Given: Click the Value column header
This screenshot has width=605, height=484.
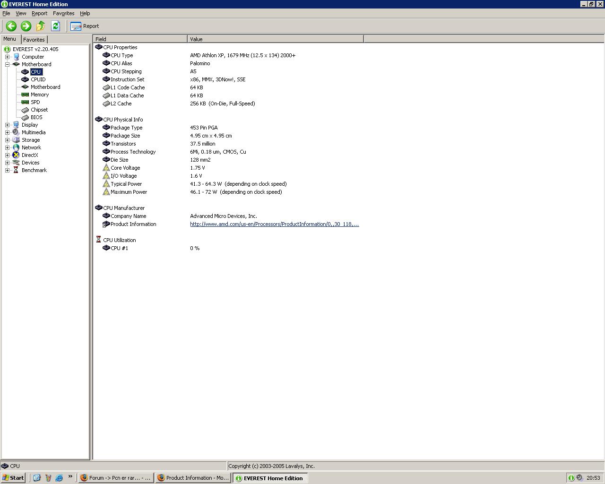Looking at the screenshot, I should [276, 39].
